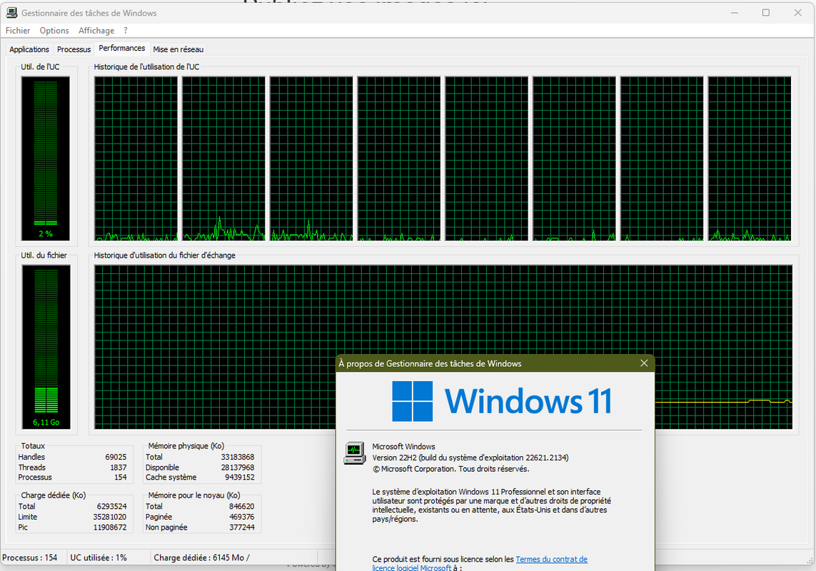Switch to the Processus tab

click(x=74, y=49)
